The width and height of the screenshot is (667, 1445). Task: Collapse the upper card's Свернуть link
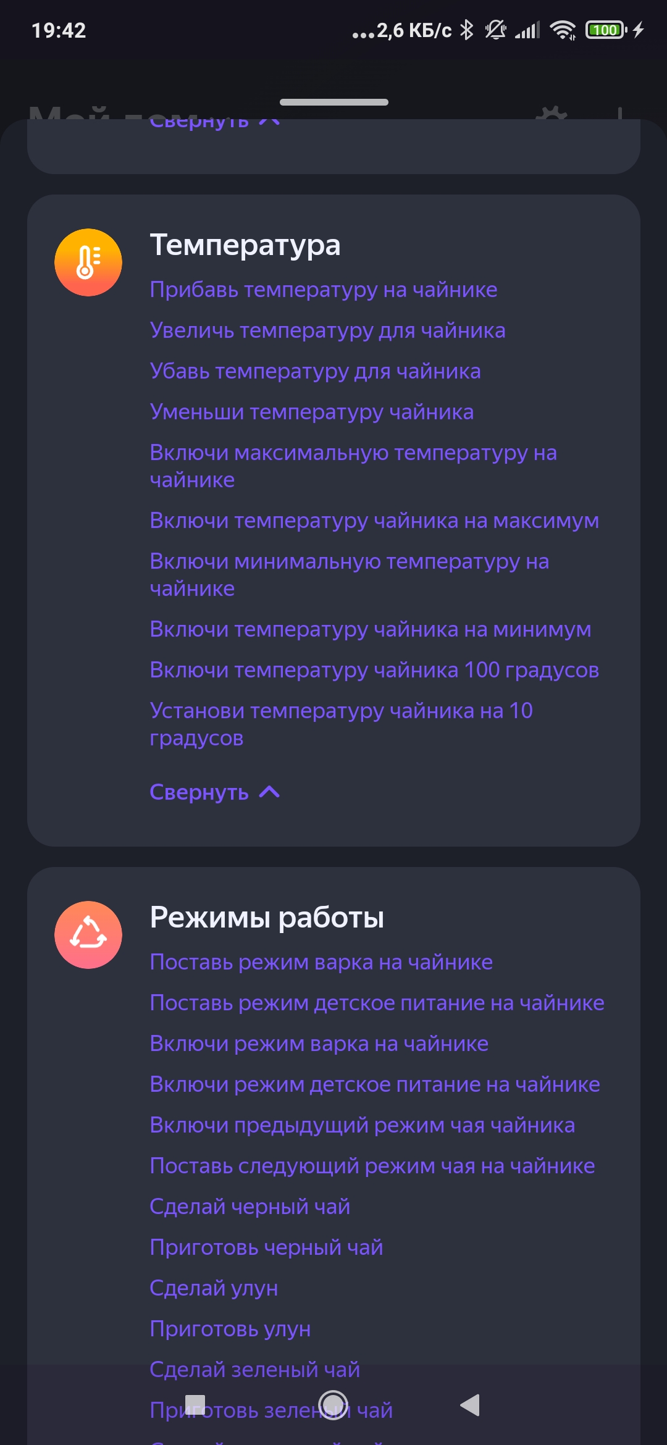pos(199,123)
